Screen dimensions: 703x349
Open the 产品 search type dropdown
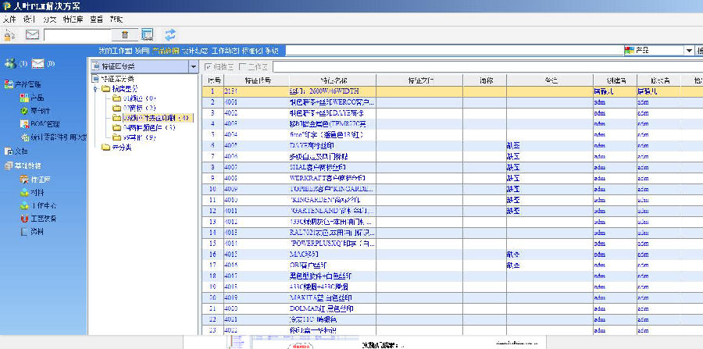click(689, 50)
